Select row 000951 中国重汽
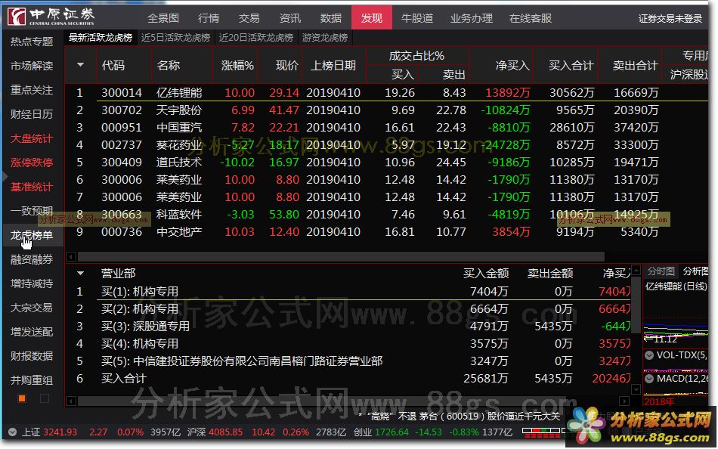 pos(386,128)
